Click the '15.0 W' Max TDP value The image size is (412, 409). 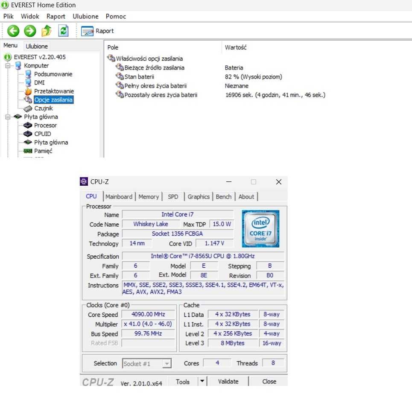[222, 224]
